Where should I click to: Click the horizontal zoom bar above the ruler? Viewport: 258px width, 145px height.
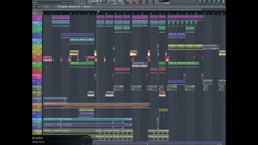122,10
